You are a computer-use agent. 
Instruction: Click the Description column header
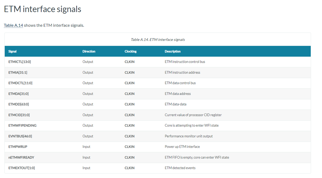(x=173, y=51)
